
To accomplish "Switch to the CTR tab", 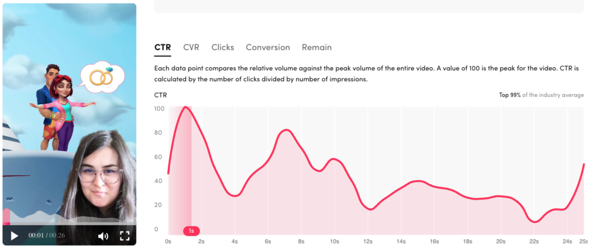I will (x=163, y=47).
